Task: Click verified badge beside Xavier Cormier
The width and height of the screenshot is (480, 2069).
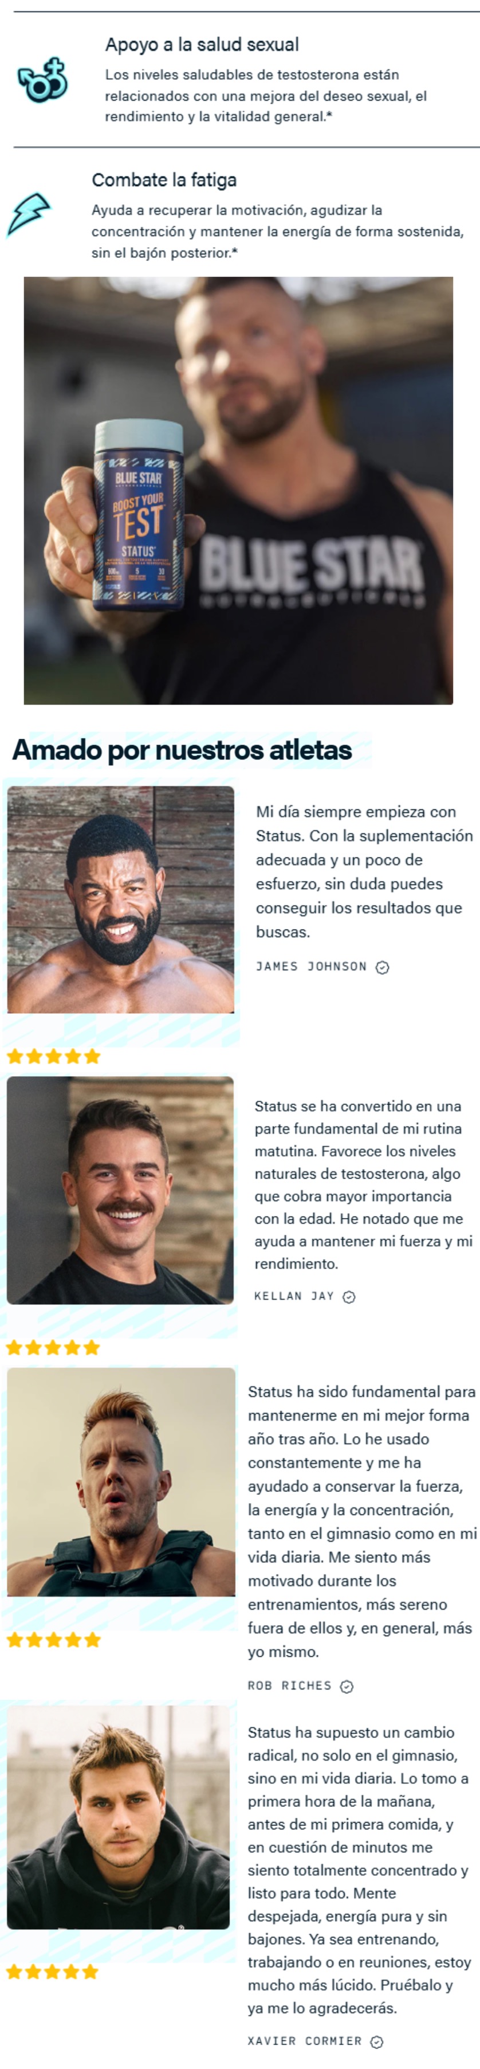Action: pos(376,2041)
